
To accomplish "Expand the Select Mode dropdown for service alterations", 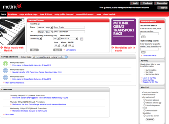I will pos(50,57).
